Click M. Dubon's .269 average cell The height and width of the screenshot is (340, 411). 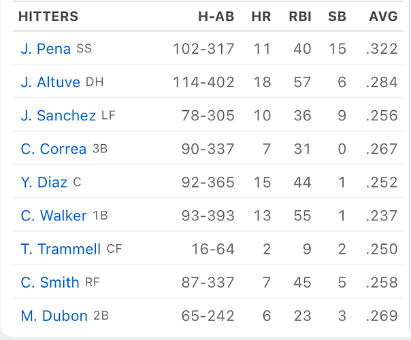click(382, 316)
